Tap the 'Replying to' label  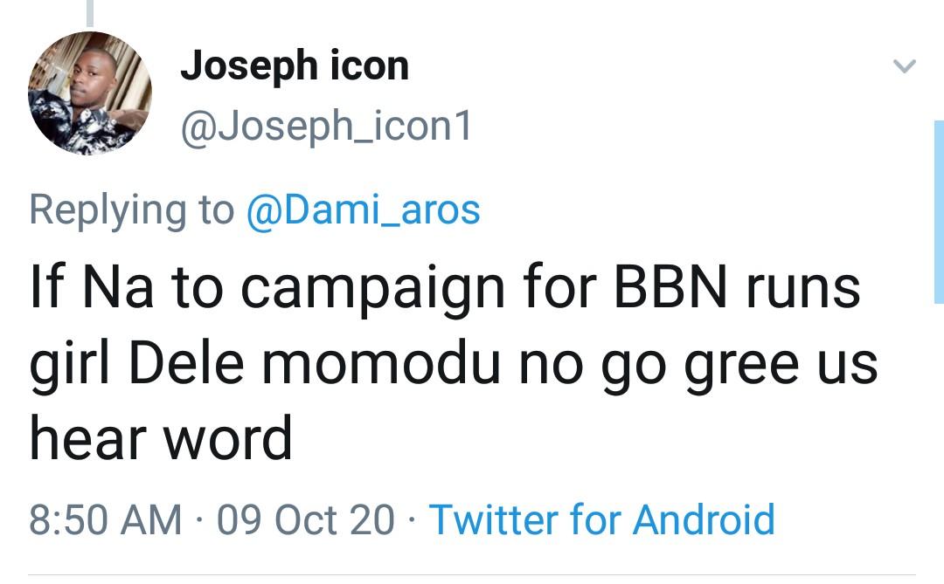click(132, 210)
